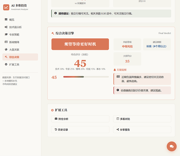Click the Investment Analyzer subtitle
This screenshot has height=156, width=180.
click(x=20, y=9)
